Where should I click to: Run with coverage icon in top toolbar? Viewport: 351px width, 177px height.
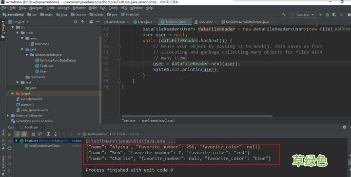pyautogui.click(x=334, y=15)
